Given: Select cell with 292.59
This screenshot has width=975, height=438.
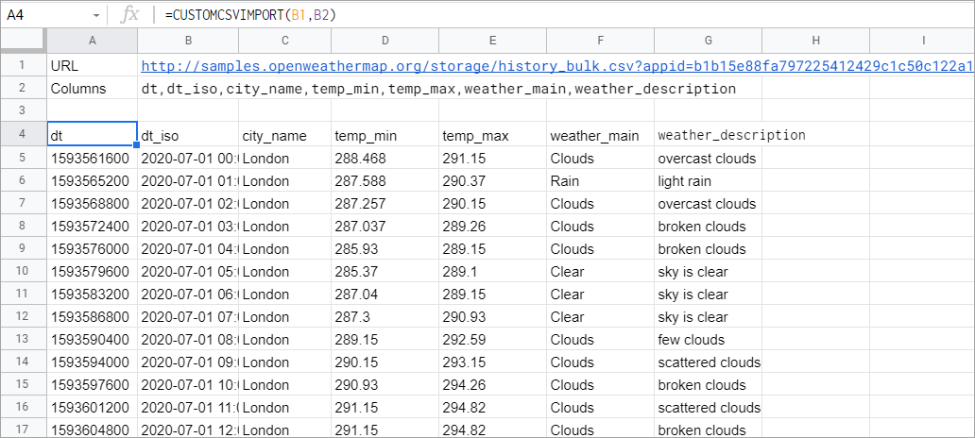Looking at the screenshot, I should point(492,339).
